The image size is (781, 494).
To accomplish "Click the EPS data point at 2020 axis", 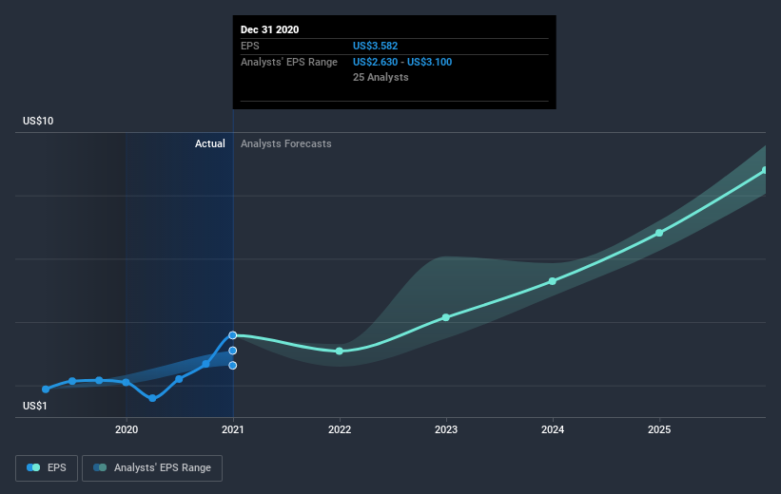I will [x=126, y=383].
